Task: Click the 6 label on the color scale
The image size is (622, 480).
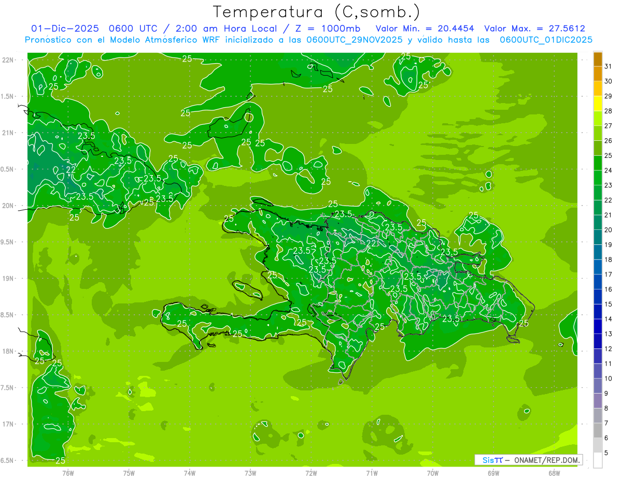Action: coord(607,438)
